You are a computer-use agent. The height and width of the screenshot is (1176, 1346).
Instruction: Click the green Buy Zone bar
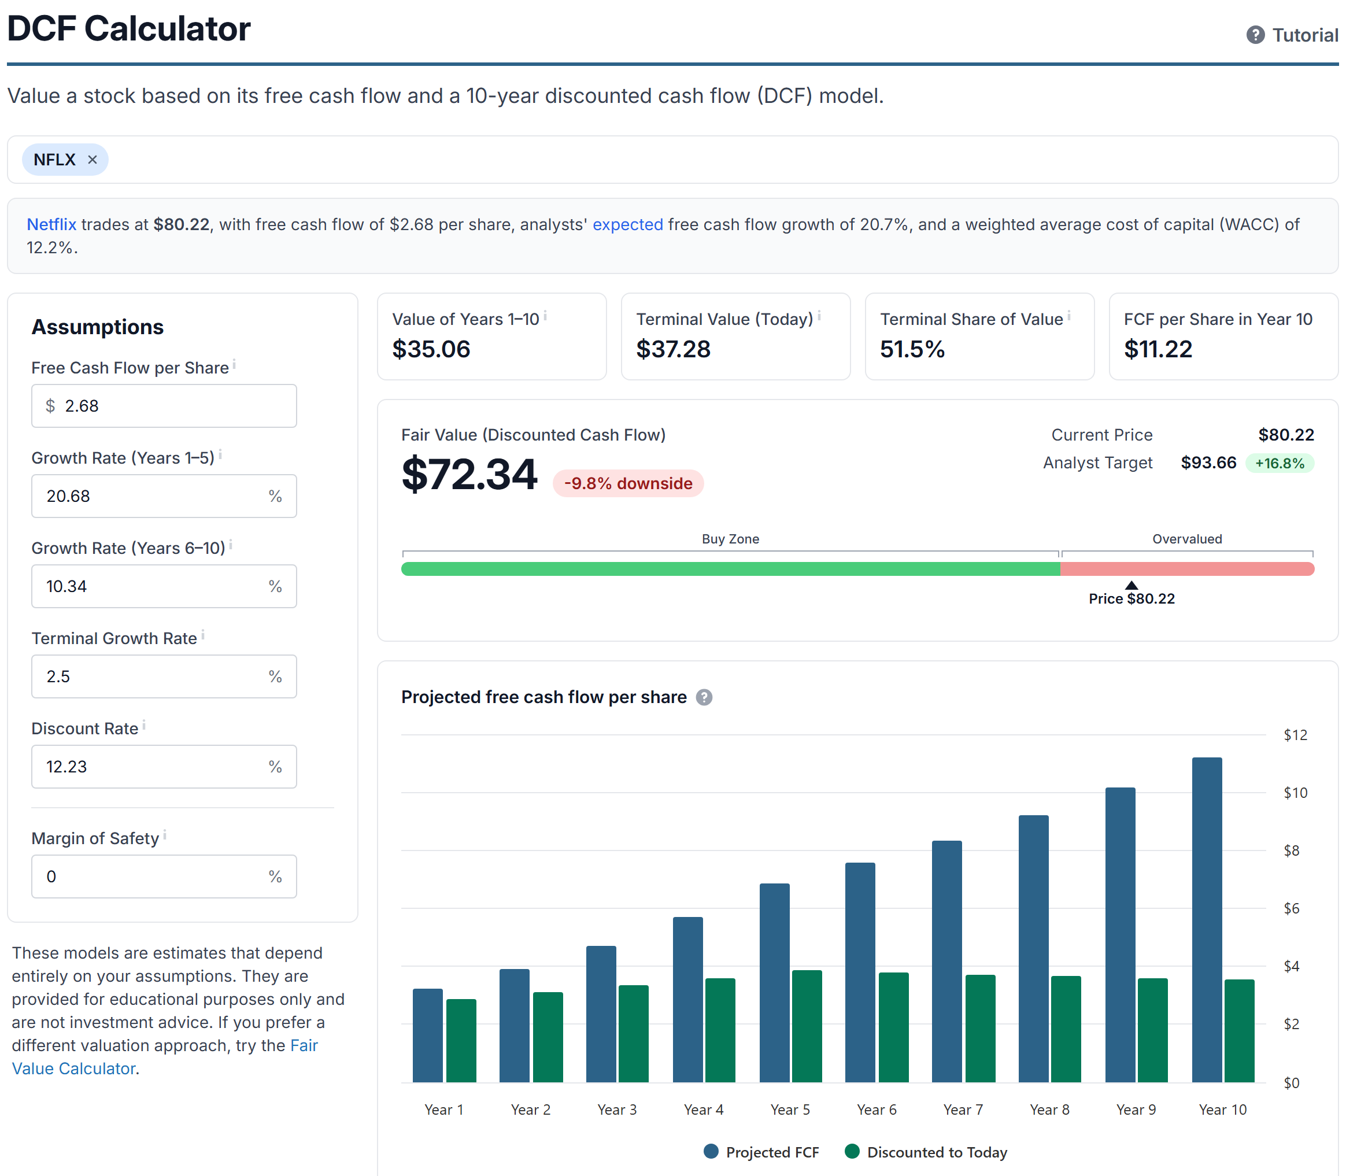pyautogui.click(x=730, y=569)
